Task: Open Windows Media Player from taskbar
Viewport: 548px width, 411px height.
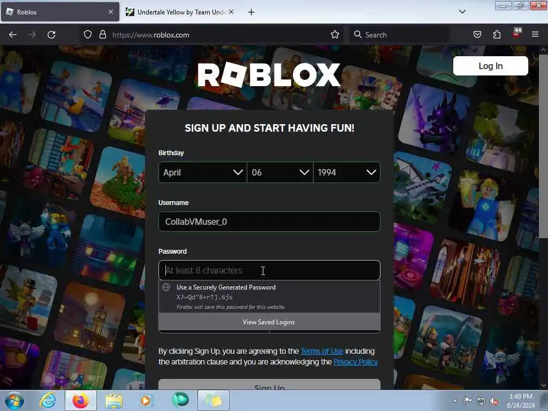Action: [146, 400]
